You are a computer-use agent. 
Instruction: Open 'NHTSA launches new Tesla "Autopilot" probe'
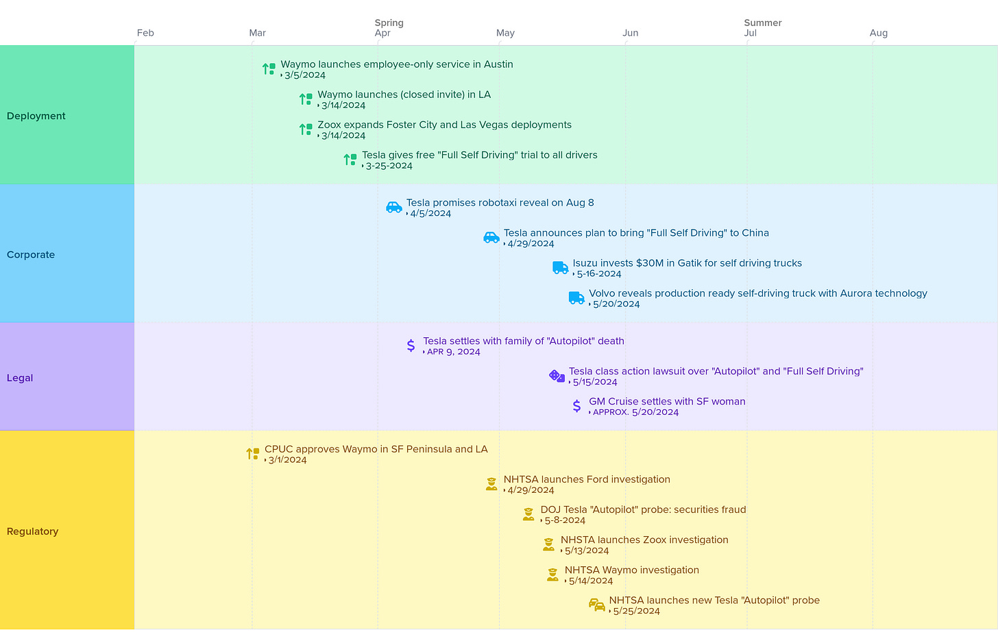[x=714, y=600]
